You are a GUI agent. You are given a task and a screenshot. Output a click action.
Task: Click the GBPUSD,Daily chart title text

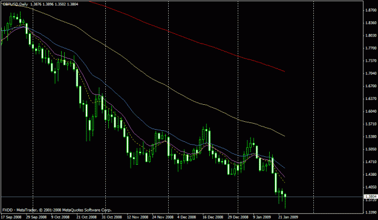(16, 4)
